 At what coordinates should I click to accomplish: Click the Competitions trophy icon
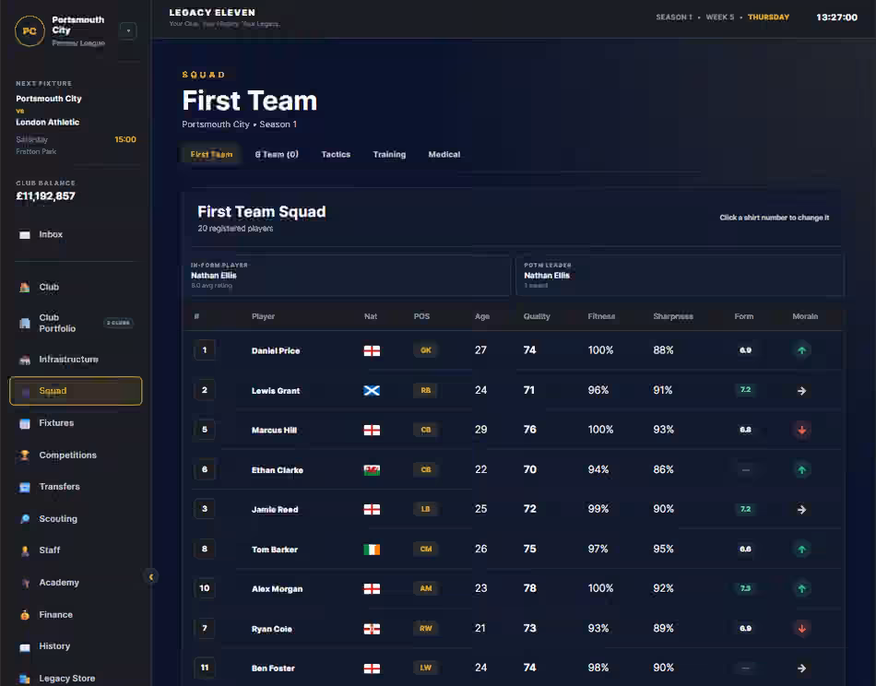(x=25, y=455)
